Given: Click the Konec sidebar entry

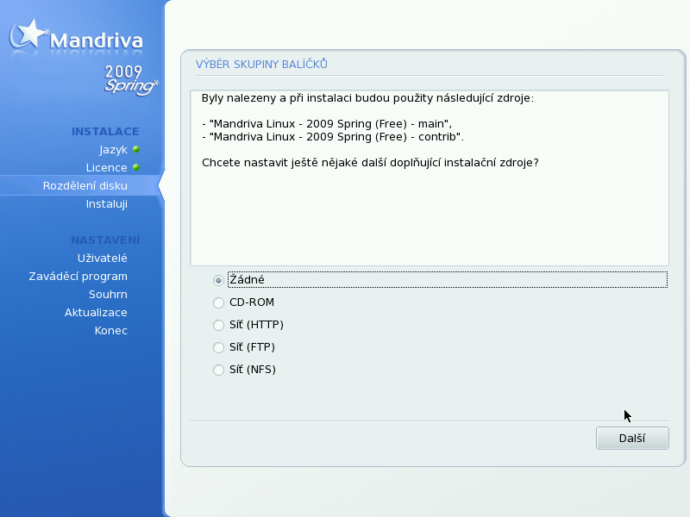Looking at the screenshot, I should (x=111, y=331).
